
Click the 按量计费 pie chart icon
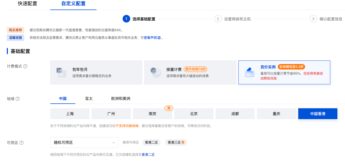(156, 72)
